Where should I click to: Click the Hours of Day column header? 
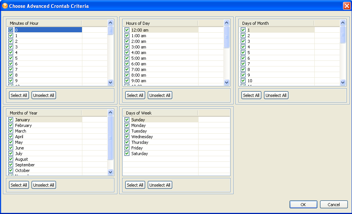tap(161, 23)
